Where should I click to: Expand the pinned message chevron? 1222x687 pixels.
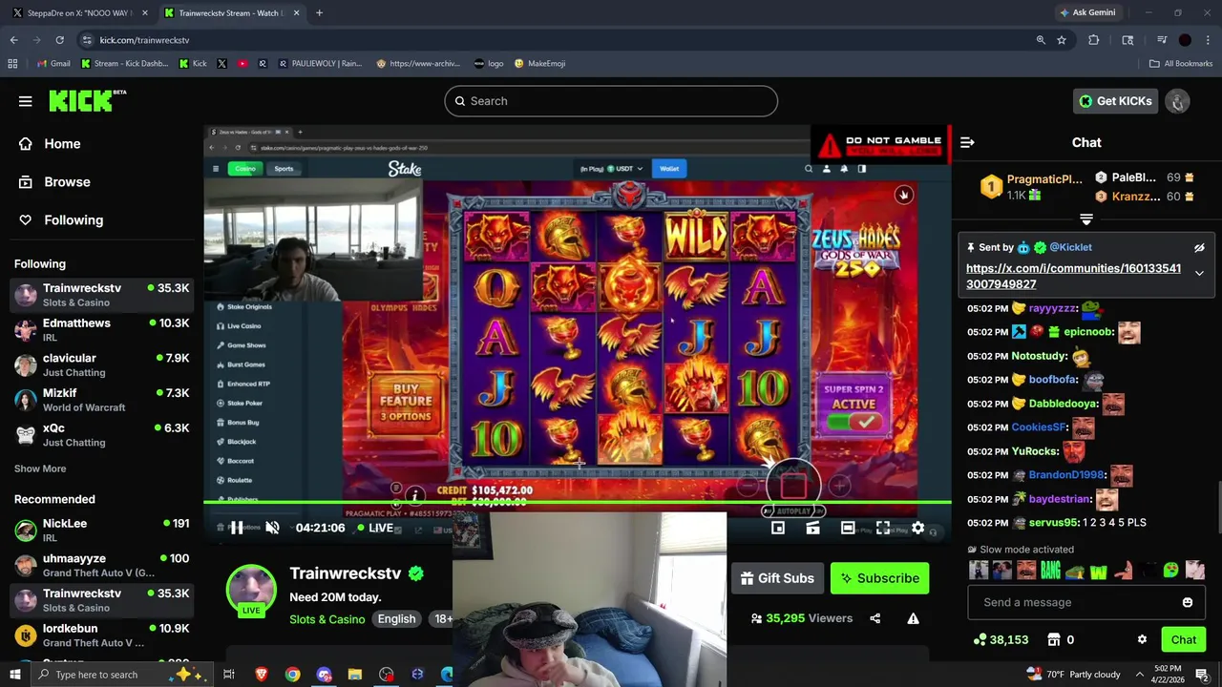point(1199,273)
